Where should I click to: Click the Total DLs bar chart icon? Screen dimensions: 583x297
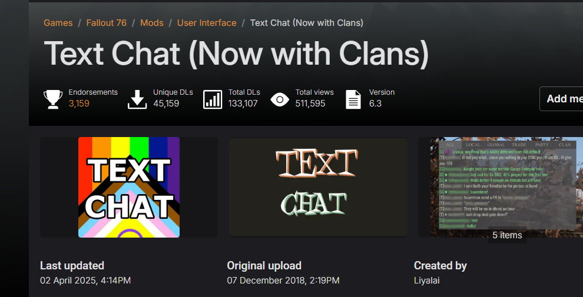213,99
